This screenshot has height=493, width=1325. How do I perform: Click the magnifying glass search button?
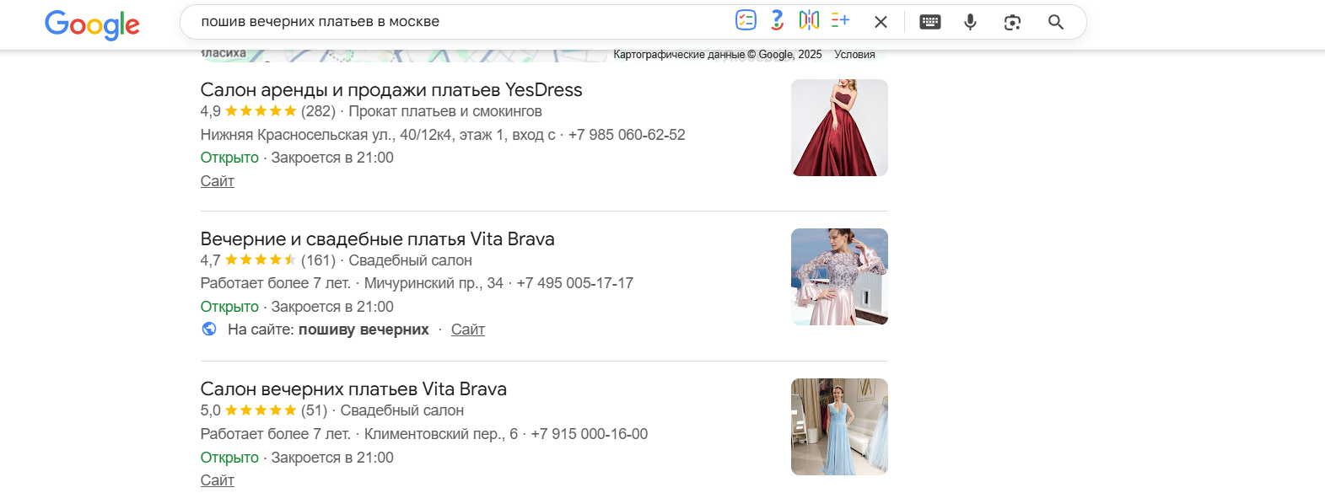click(1055, 22)
